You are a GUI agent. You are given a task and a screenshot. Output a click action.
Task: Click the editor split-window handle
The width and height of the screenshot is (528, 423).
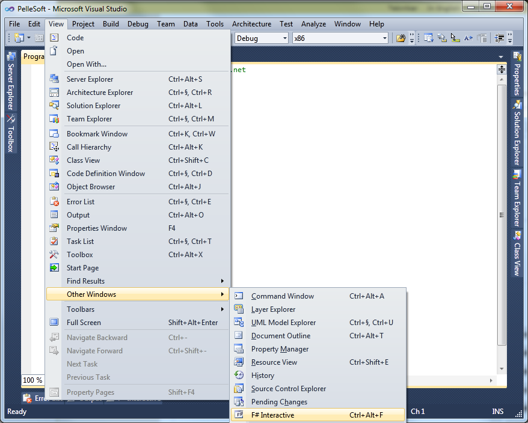click(502, 70)
